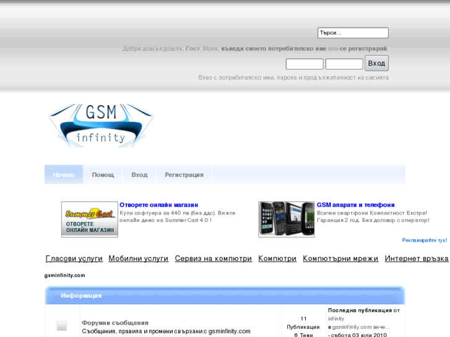Screen dimensions: 450x337
Task: Click the gsminfinity.com breadcrumb
Action: 64,275
